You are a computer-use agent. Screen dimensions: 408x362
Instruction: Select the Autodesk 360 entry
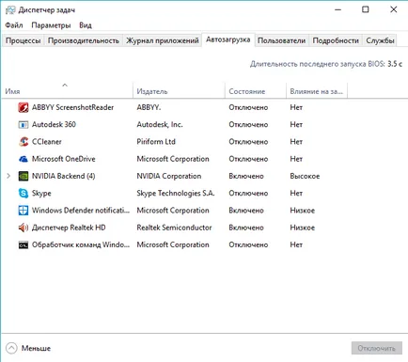[x=54, y=125]
